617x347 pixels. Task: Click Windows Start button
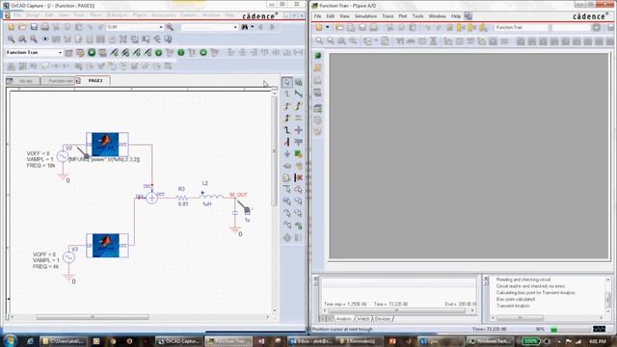11,340
